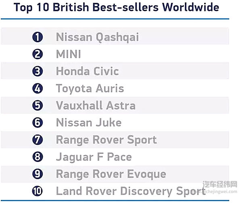Select the number 3 circle badge
Viewport: 242px width, 203px height.
[x=38, y=71]
